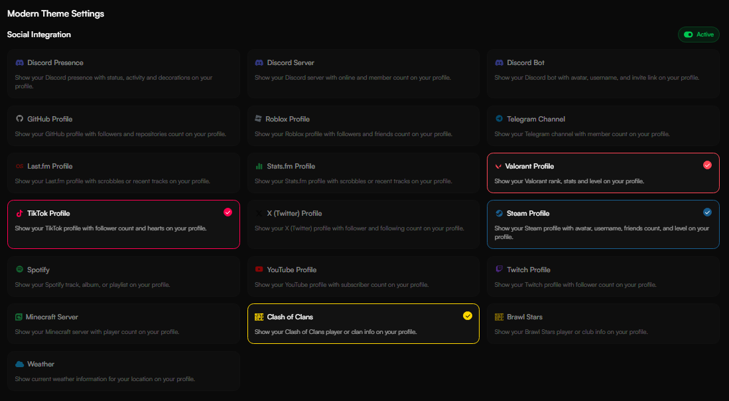Click the 'Social Integration' section title
The width and height of the screenshot is (729, 401).
(x=39, y=35)
